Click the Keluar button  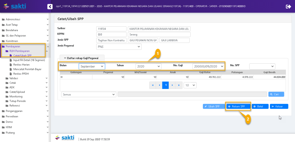(279, 107)
